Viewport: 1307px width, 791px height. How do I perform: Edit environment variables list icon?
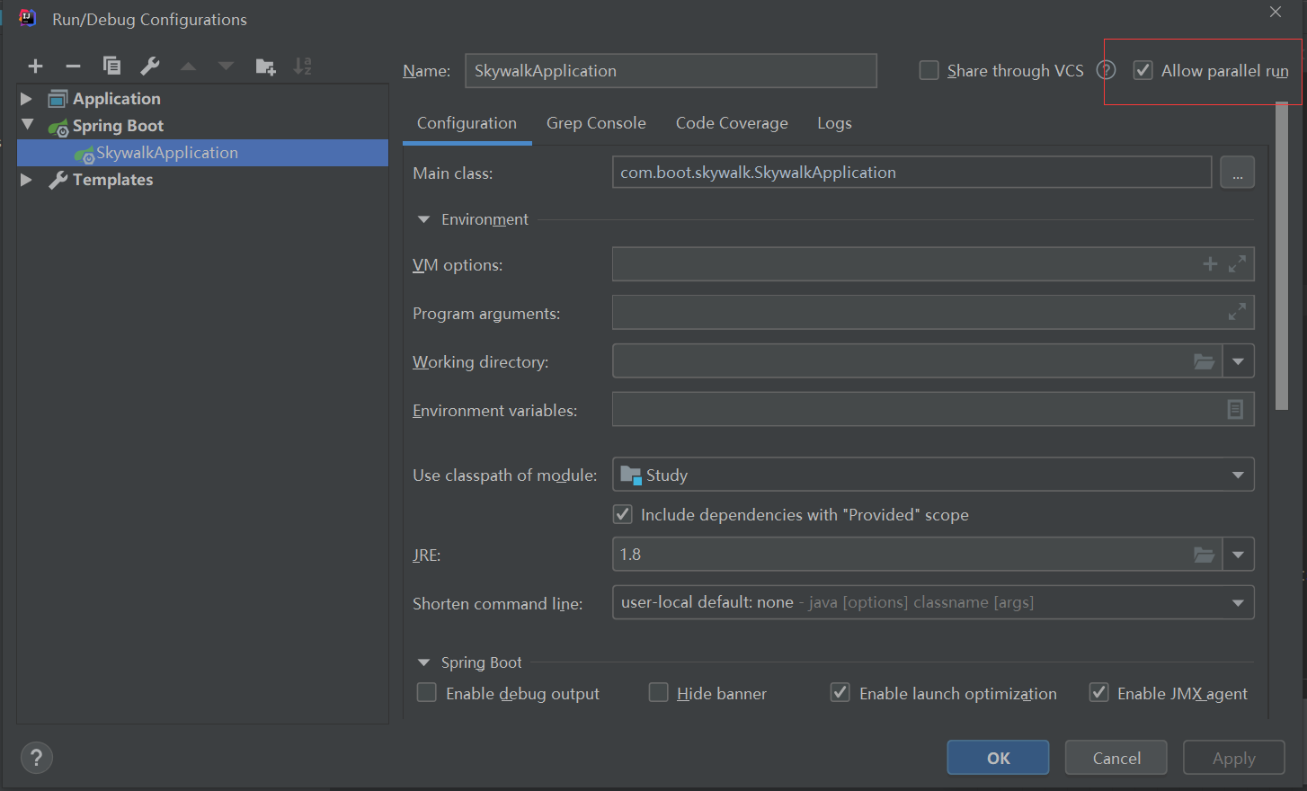1235,409
